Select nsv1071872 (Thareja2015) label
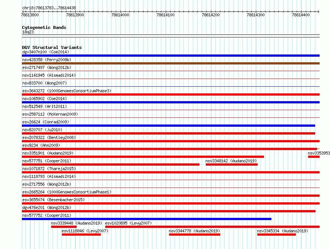 pyautogui.click(x=49, y=169)
